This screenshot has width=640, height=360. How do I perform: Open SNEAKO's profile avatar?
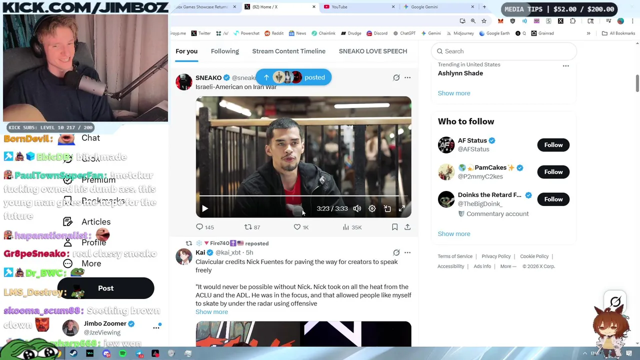(x=184, y=82)
